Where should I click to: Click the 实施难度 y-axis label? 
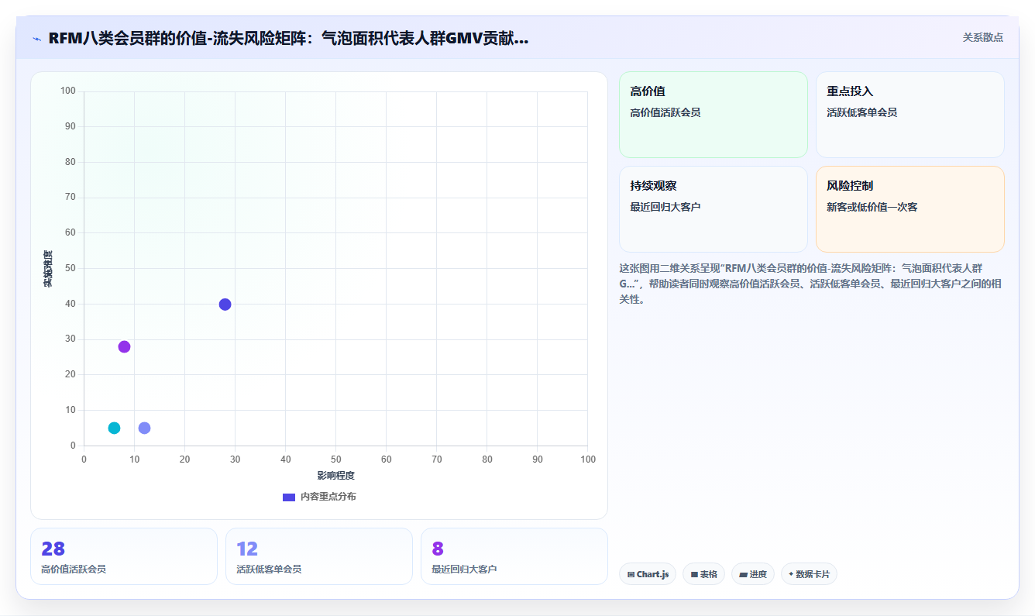(x=48, y=269)
